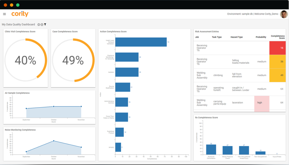Click the Exposure Consultation bar in Rx chart

pyautogui.click(x=211, y=150)
